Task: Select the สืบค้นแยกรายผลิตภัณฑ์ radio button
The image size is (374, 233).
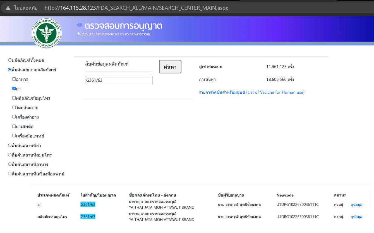Action: click(x=10, y=70)
